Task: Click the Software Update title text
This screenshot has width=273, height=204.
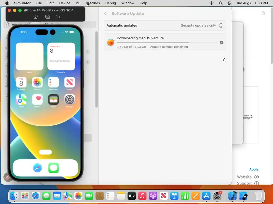Action: point(128,14)
